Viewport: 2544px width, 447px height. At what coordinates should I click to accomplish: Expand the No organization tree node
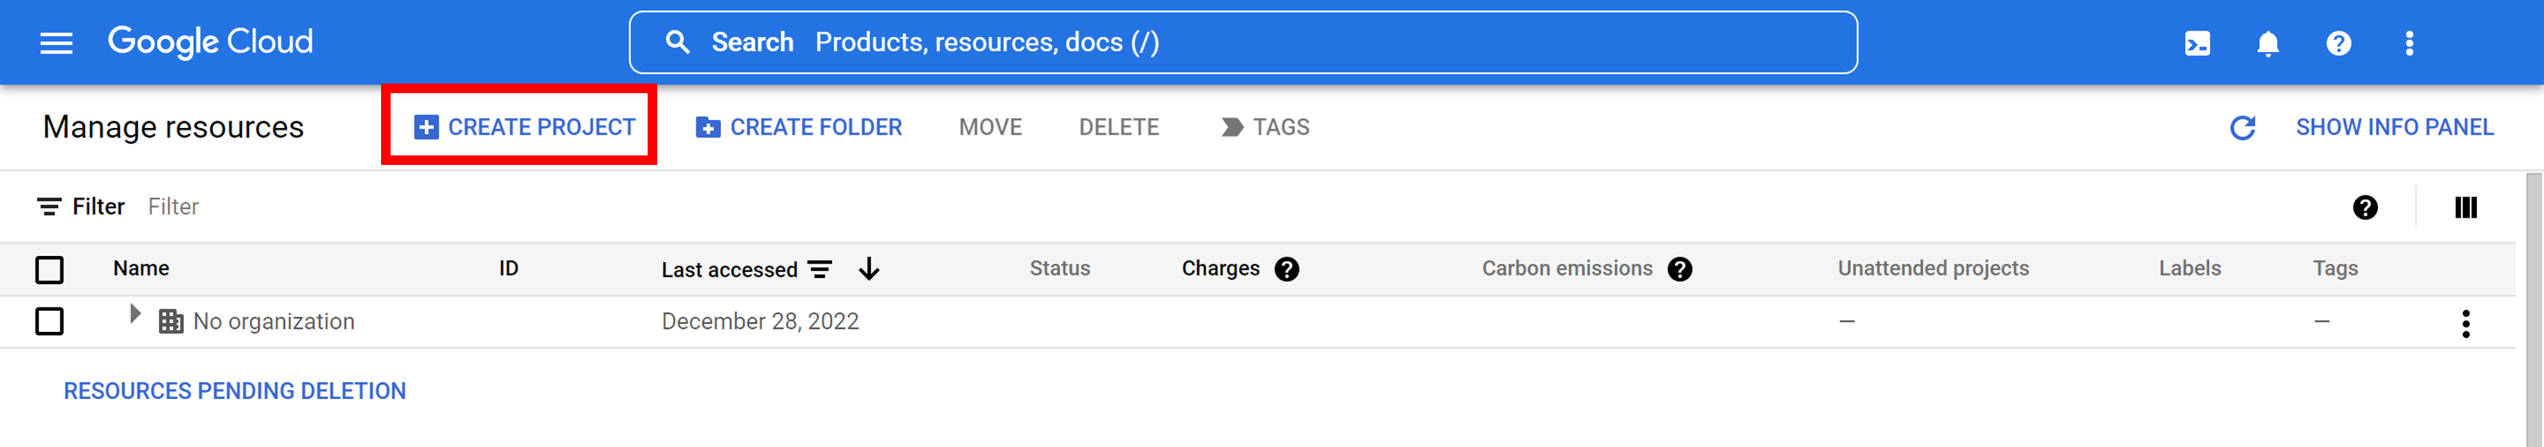(x=135, y=315)
